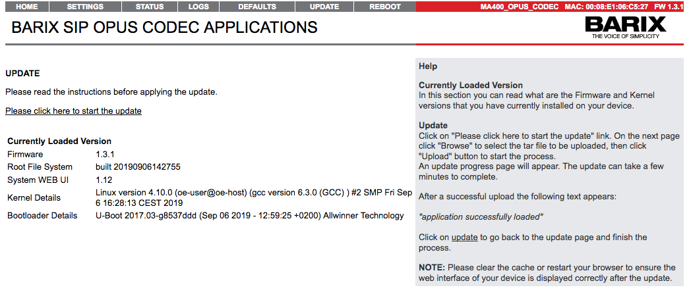
Task: Click the link to start the update
Action: pos(73,111)
